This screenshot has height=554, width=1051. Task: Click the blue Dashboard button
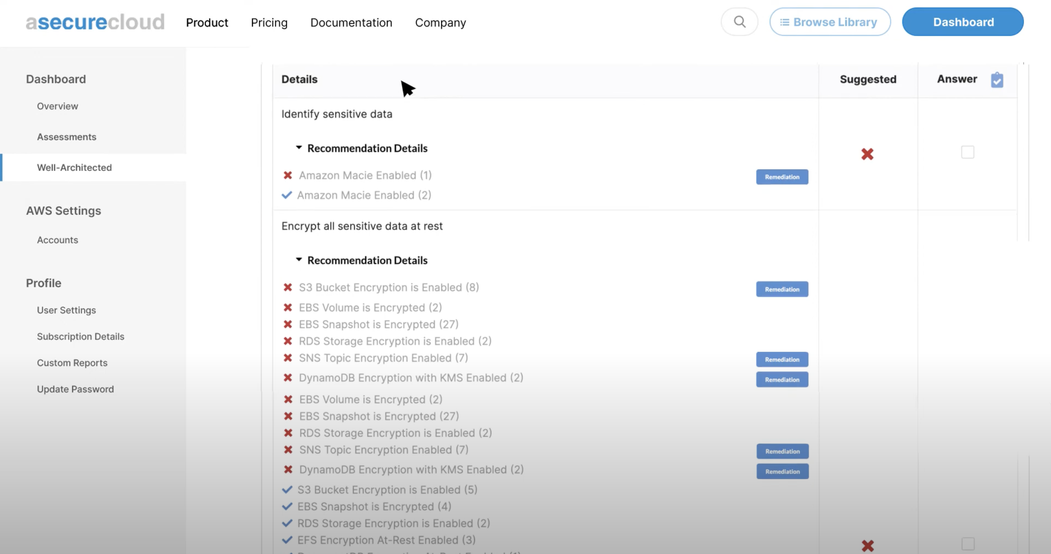coord(962,22)
